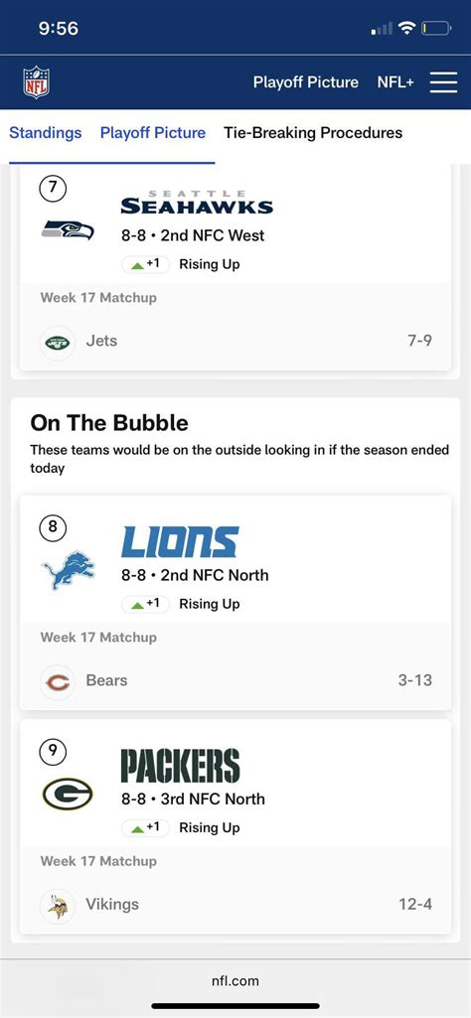Viewport: 471px width, 1018px height.
Task: Select the Vikings matchup logo
Action: click(x=58, y=905)
